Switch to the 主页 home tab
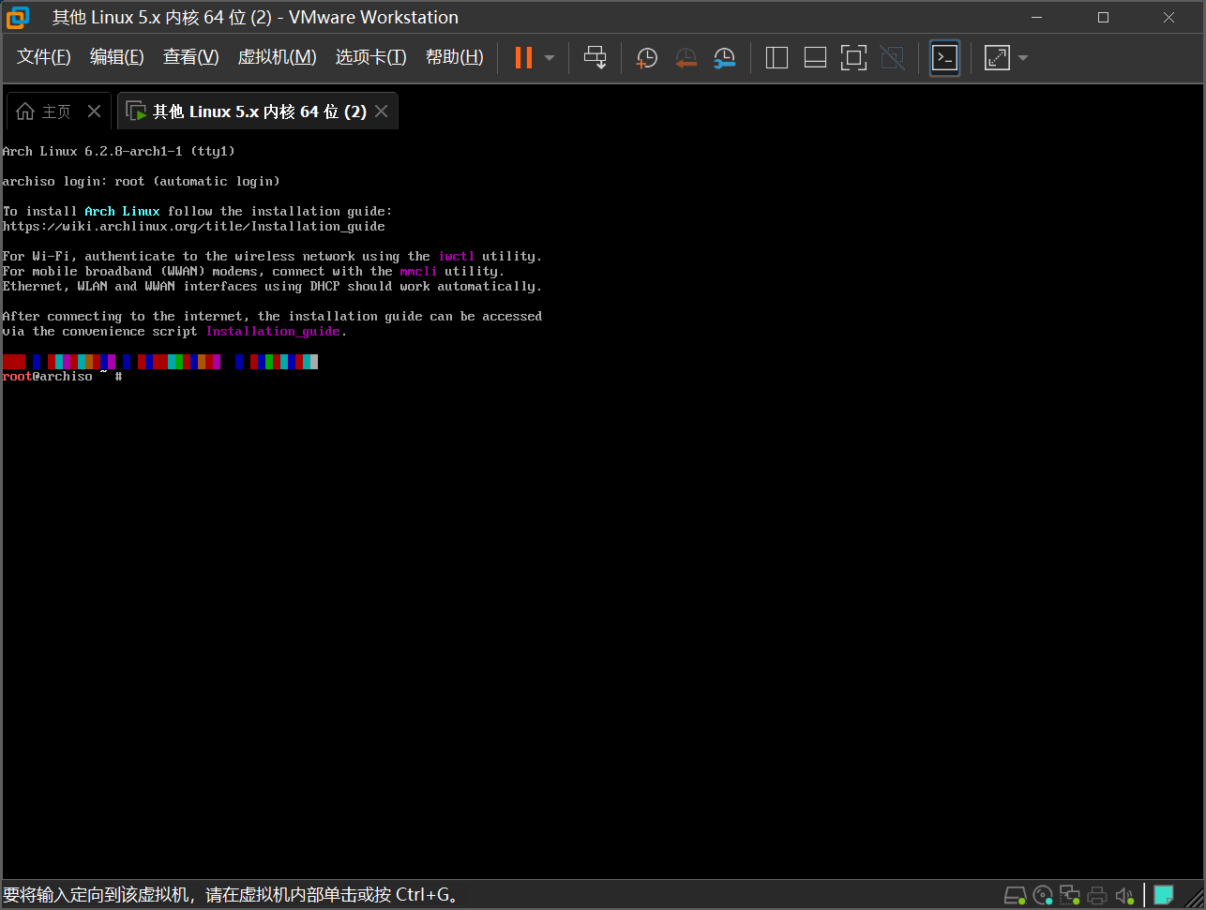The height and width of the screenshot is (910, 1206). (x=45, y=112)
